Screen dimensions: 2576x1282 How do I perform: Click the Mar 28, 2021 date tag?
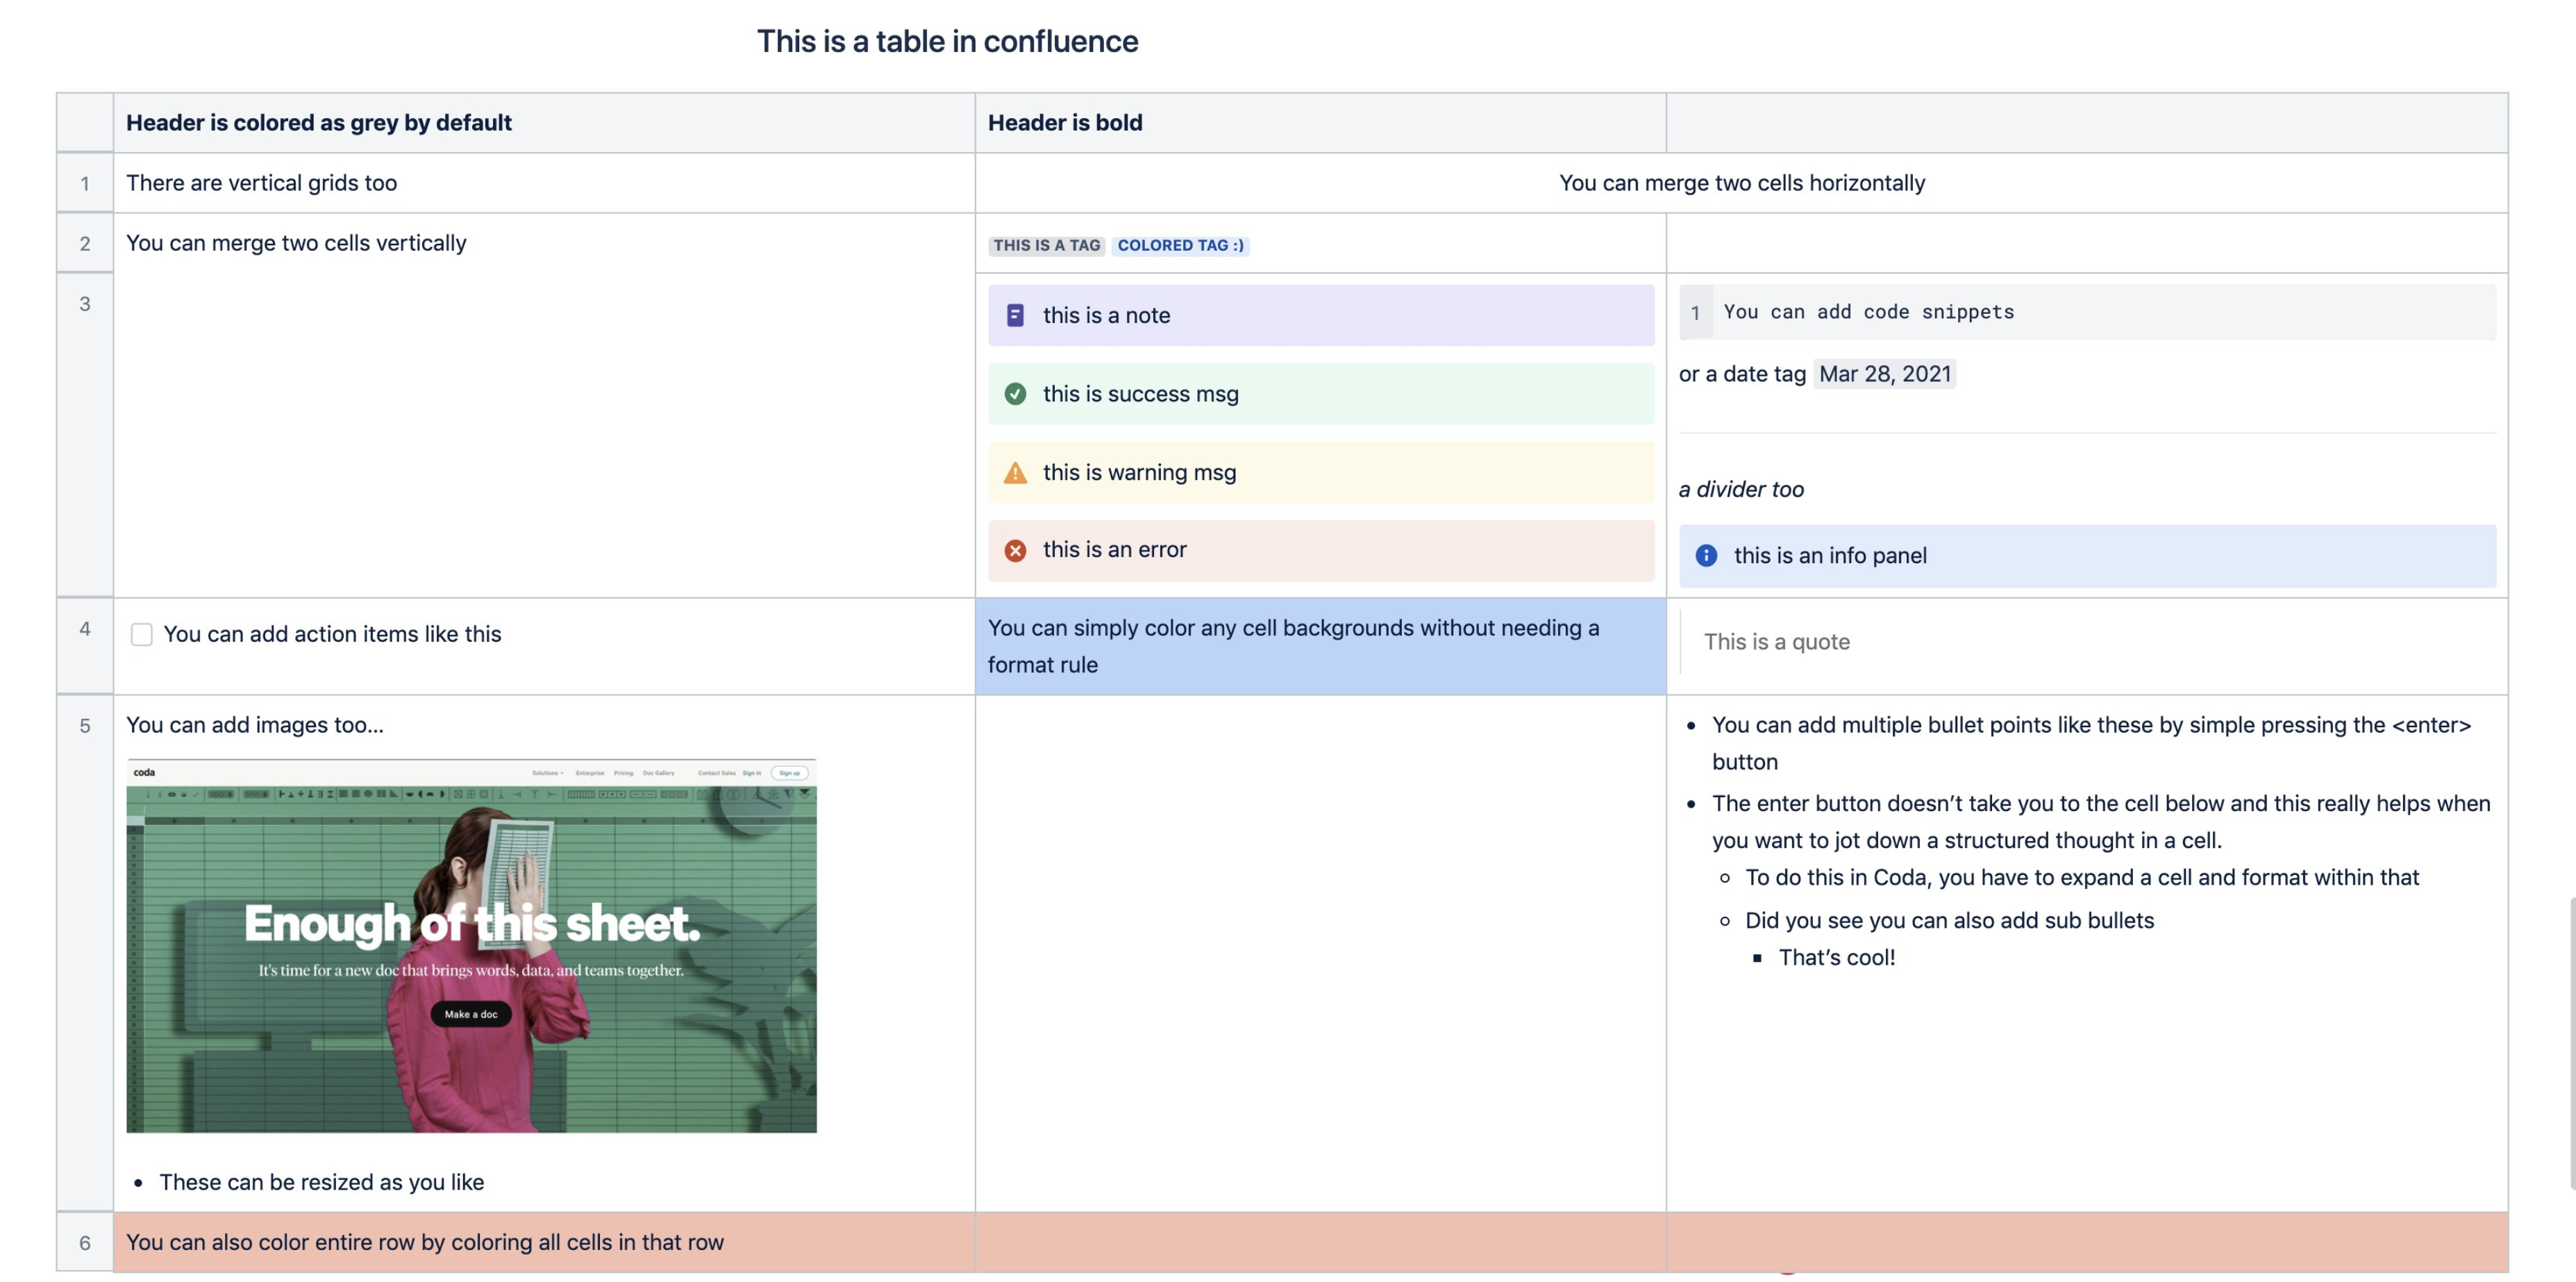1884,374
